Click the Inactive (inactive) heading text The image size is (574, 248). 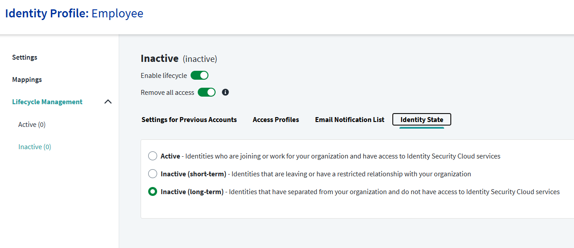pos(179,58)
